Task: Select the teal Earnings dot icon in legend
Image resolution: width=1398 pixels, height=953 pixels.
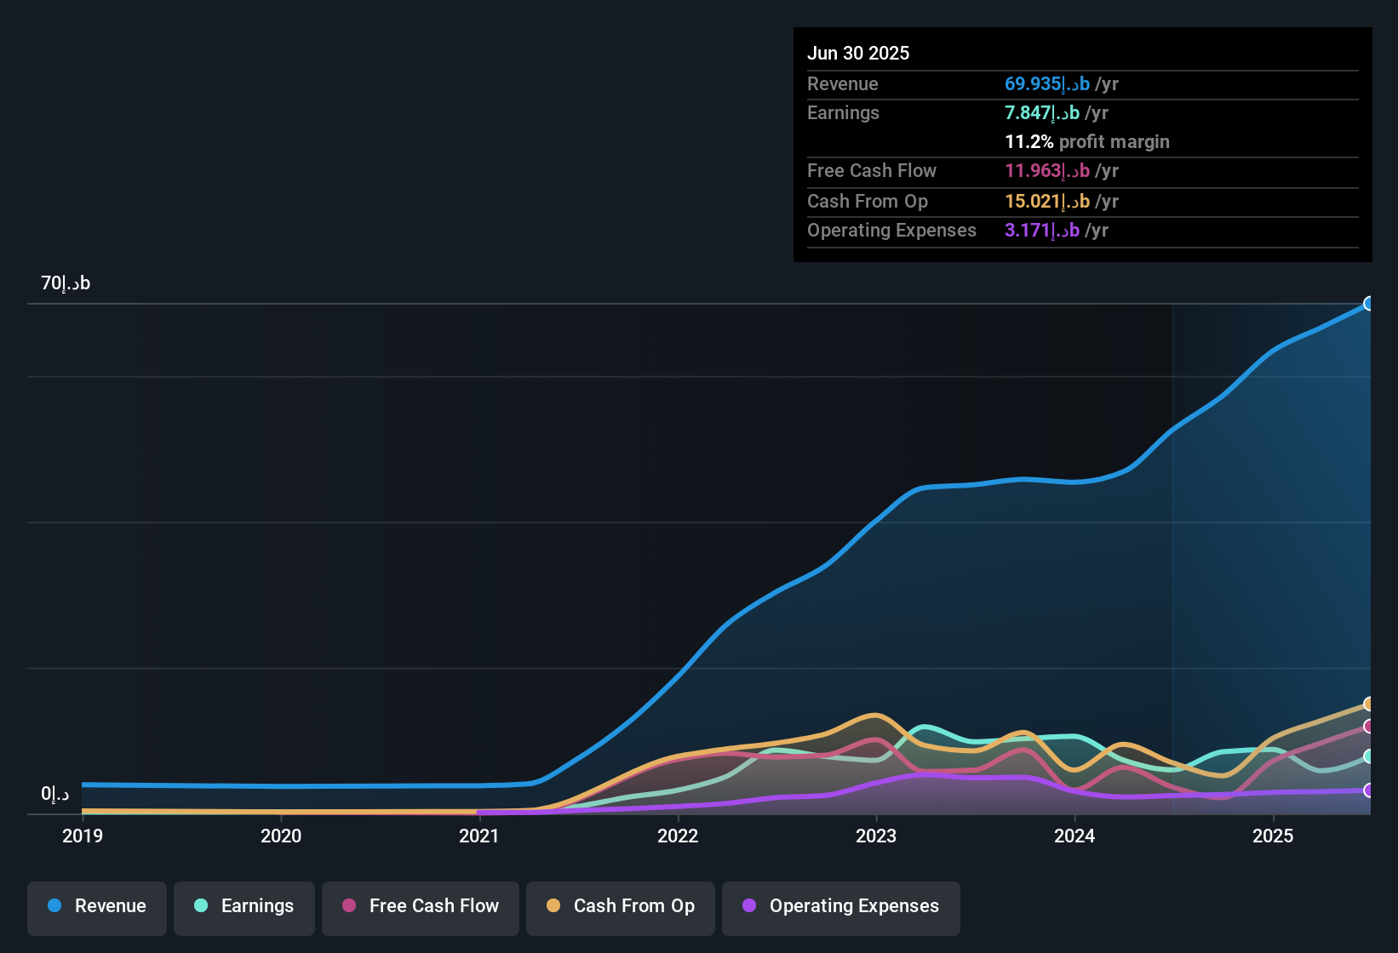Action: click(201, 906)
